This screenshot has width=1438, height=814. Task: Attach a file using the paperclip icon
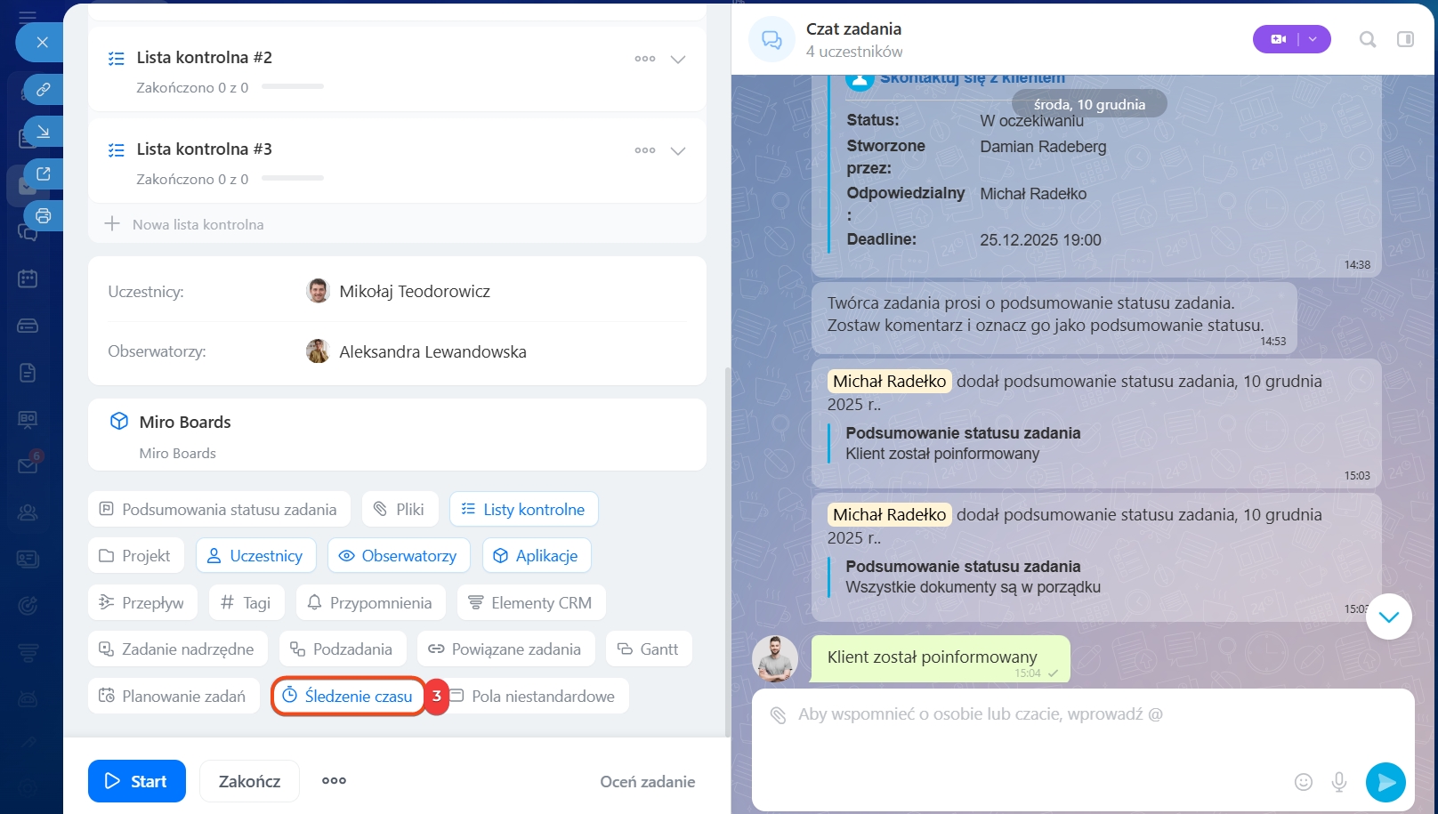pos(778,715)
